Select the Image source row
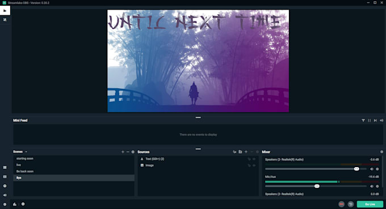This screenshot has height=209, width=386. [x=198, y=165]
